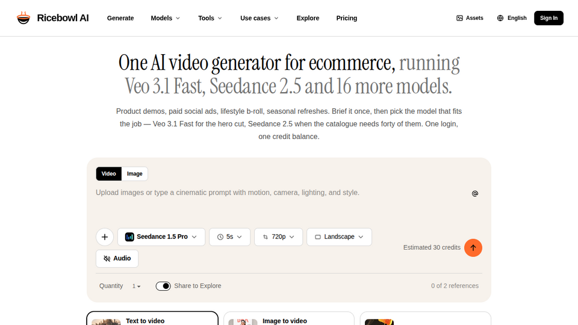Viewport: 578px width, 325px height.
Task: Expand the Models menu chevron
Action: 178,18
